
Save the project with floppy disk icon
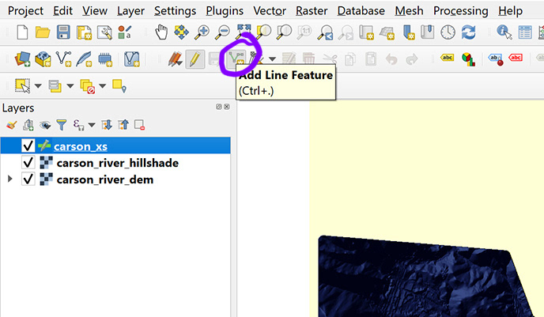(63, 32)
